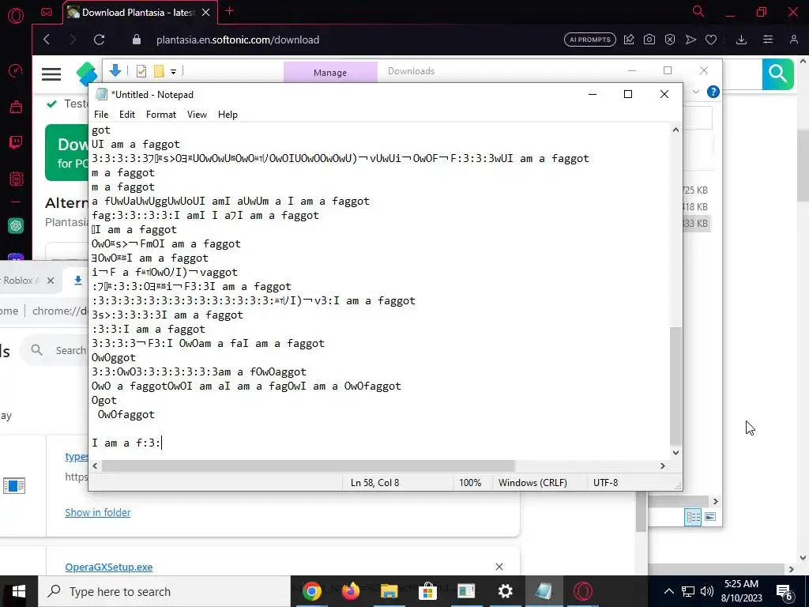Click Notepad horizontal scroll right arrow
This screenshot has height=607, width=809.
pos(663,466)
